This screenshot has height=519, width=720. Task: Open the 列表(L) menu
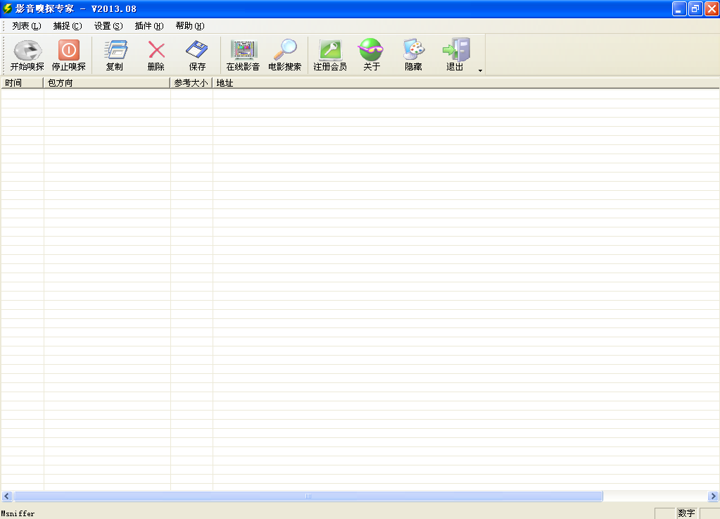[27, 26]
